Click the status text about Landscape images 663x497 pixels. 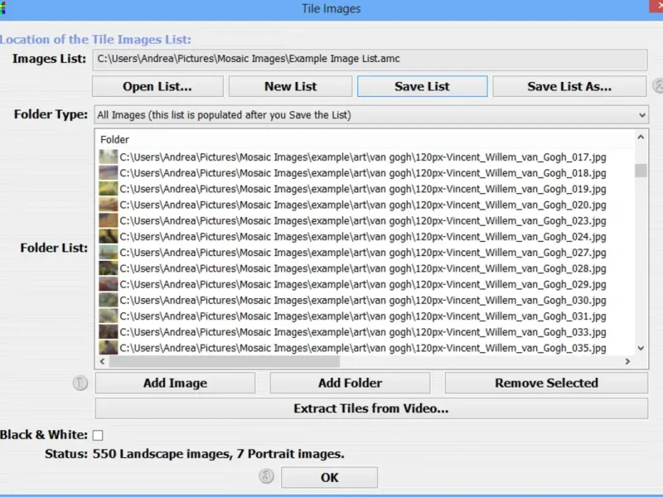tap(218, 454)
